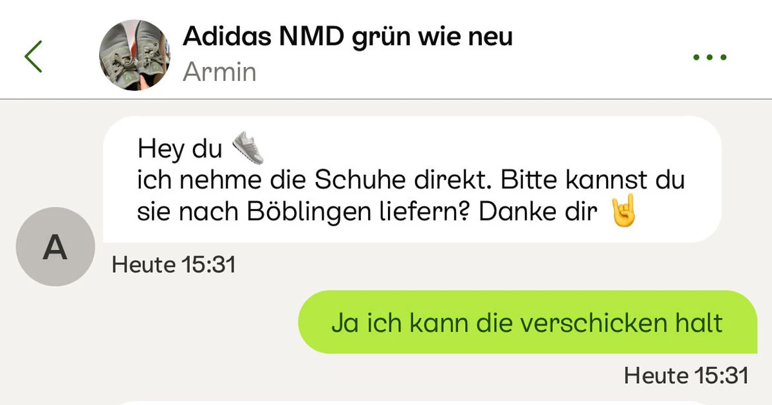Click the sneaker emoji after 'Hey du'
The image size is (772, 405).
(x=248, y=148)
